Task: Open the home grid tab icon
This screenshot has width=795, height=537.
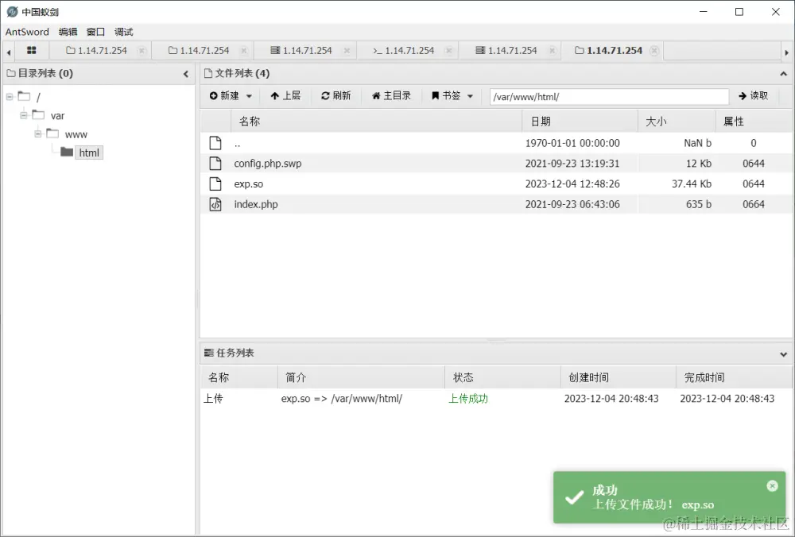Action: click(x=32, y=50)
